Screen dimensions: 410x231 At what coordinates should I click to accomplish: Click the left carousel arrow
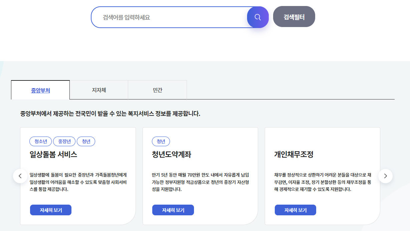20,175
